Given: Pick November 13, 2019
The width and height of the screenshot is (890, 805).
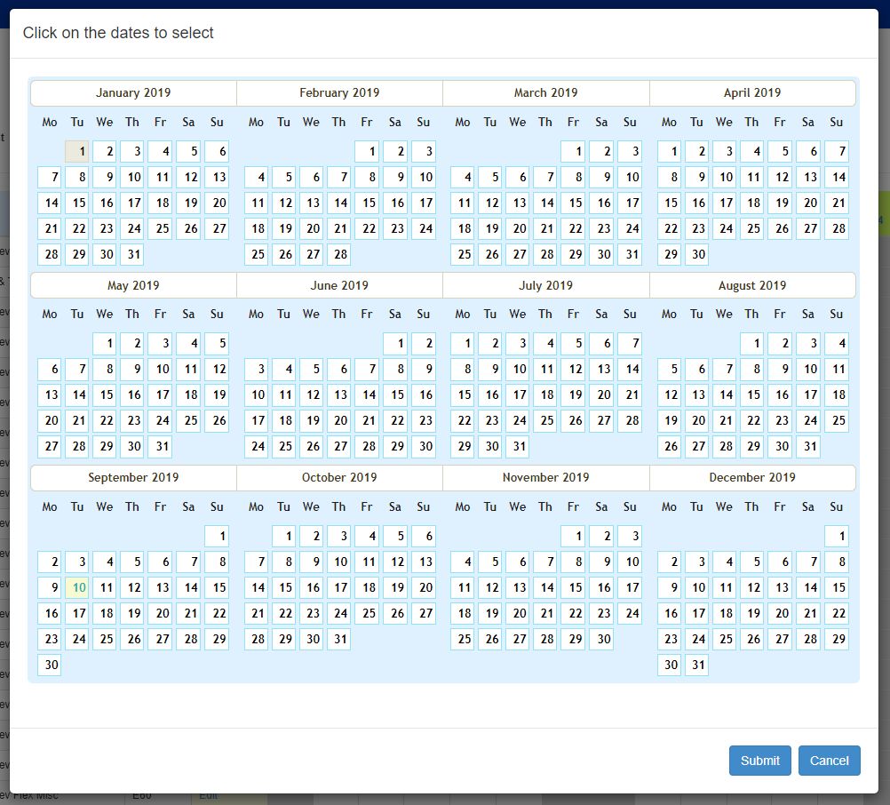Looking at the screenshot, I should 518,587.
